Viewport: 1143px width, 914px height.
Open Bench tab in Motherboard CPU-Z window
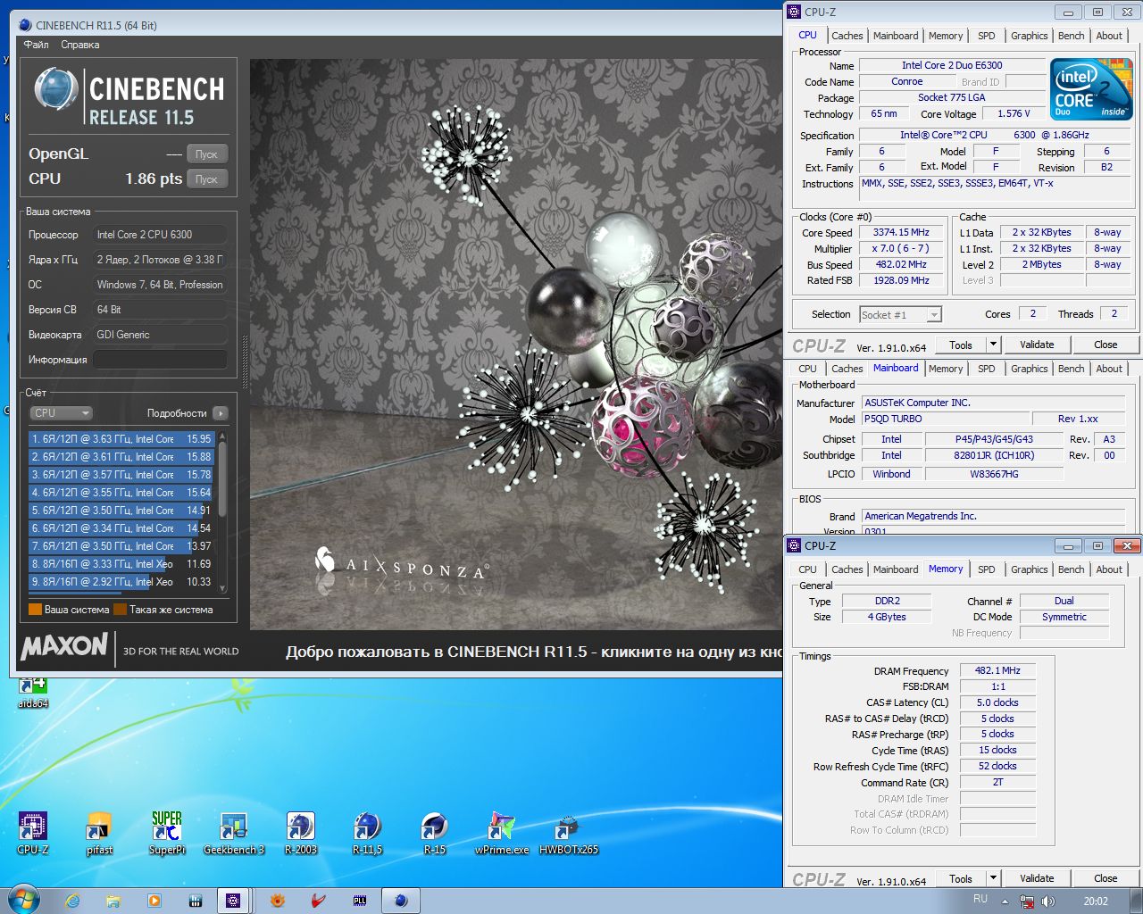point(1071,369)
